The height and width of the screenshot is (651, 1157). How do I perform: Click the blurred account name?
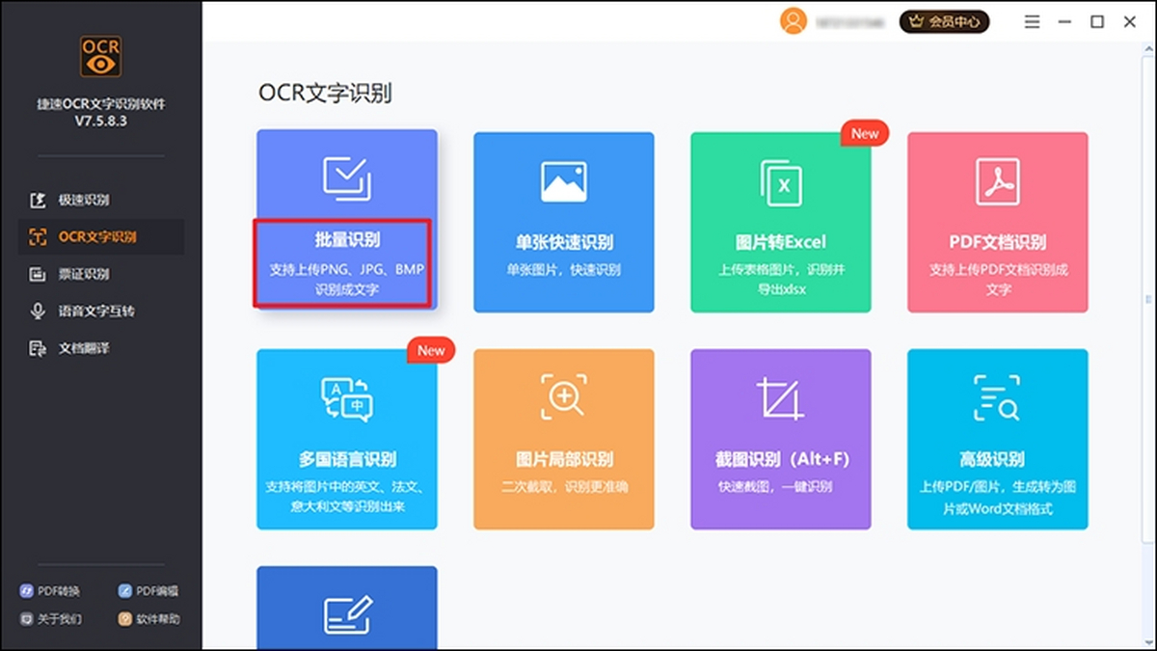coord(851,21)
